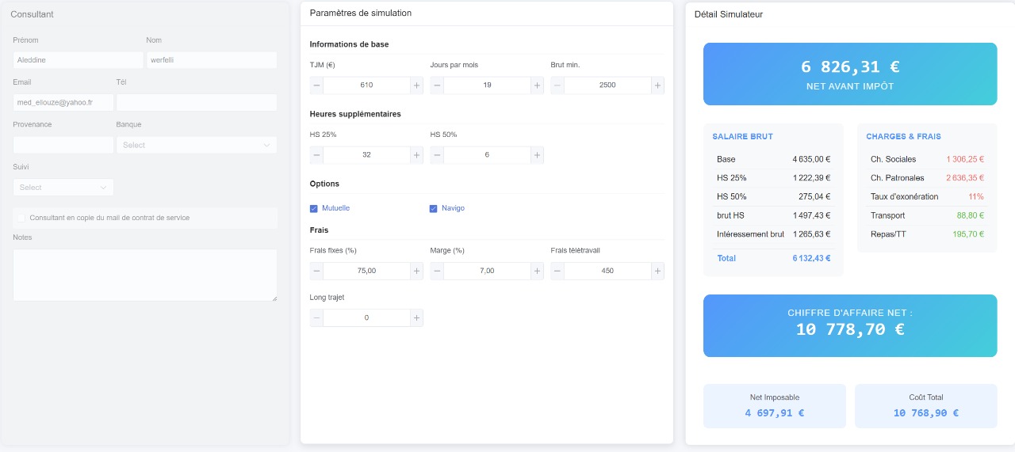
Task: Increase the Brut min. value
Action: tap(657, 85)
